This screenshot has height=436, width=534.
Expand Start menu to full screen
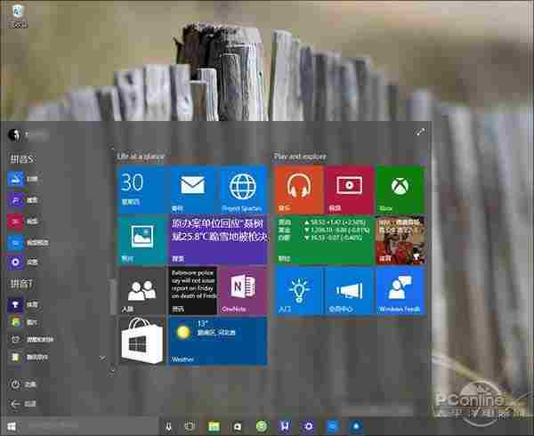coord(420,132)
